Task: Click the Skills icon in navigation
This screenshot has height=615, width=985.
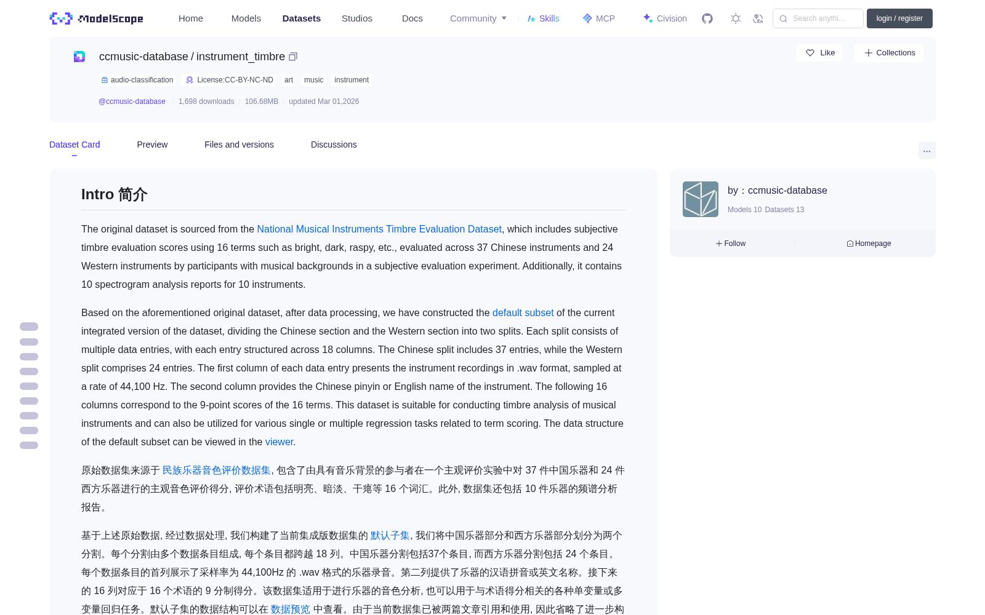Action: pos(531,18)
